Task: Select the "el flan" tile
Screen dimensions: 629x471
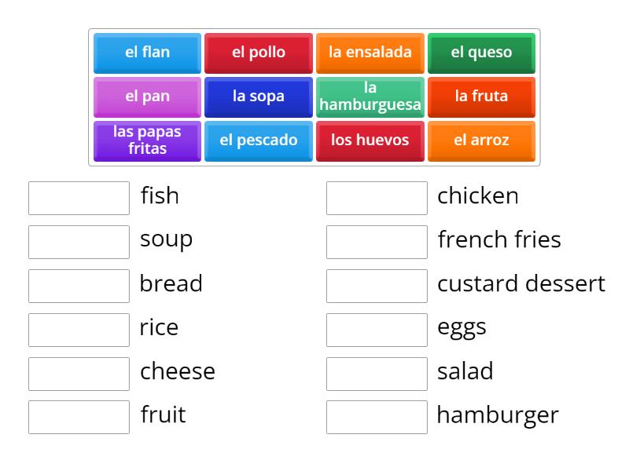Action: 146,53
